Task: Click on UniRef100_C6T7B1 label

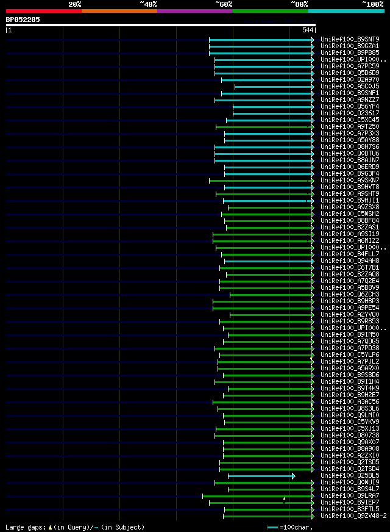Action: pyautogui.click(x=350, y=268)
